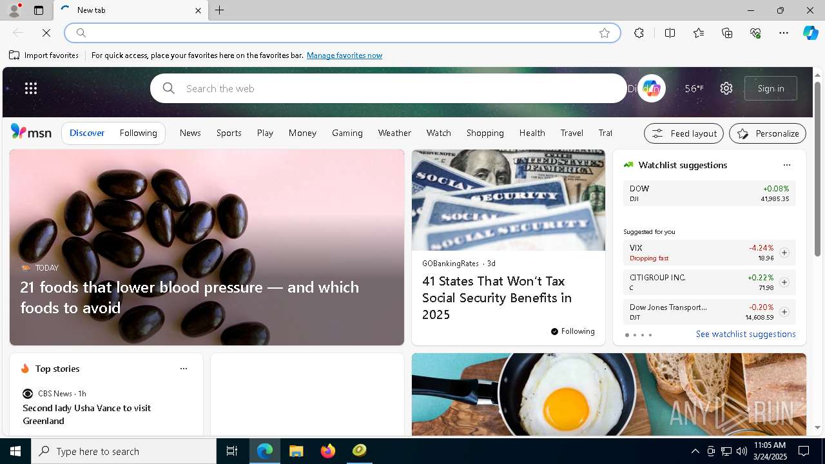Open page settings gear icon
This screenshot has height=464, width=825.
pyautogui.click(x=726, y=88)
